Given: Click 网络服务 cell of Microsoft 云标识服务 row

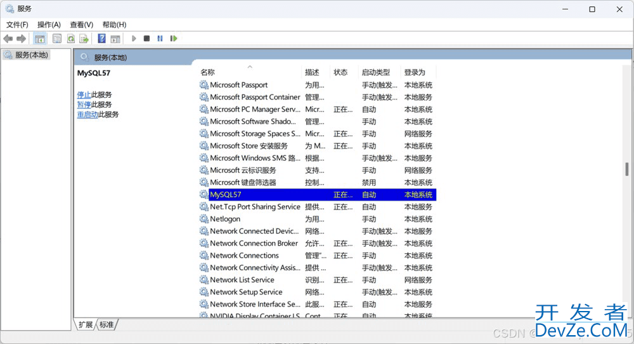Looking at the screenshot, I should tap(418, 170).
